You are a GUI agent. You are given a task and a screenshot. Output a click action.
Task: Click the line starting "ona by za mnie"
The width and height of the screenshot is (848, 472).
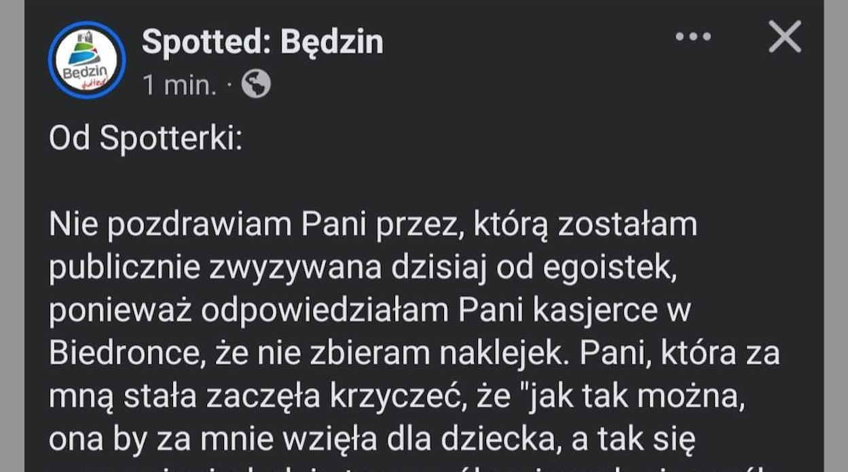pos(372,439)
